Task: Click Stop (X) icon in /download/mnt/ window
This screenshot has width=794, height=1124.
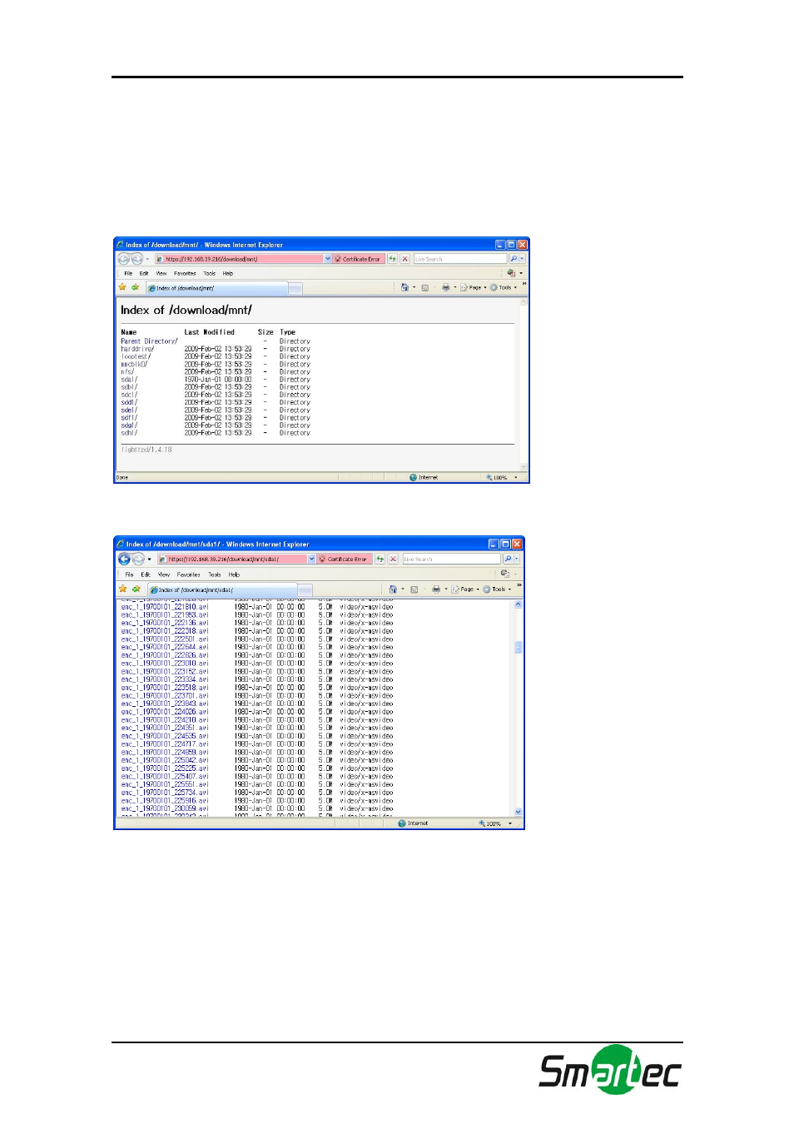Action: pyautogui.click(x=405, y=259)
